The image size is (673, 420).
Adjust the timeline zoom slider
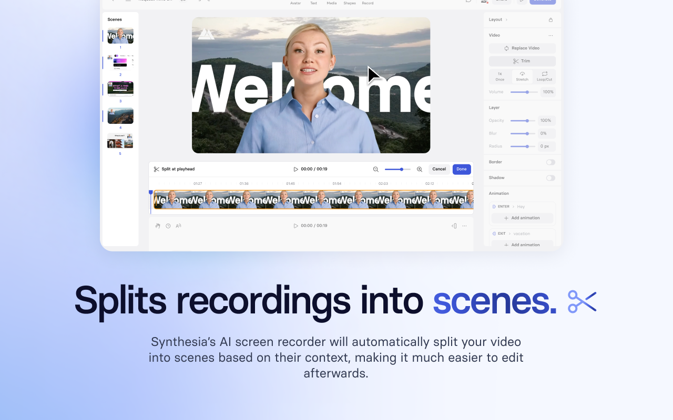(x=397, y=169)
